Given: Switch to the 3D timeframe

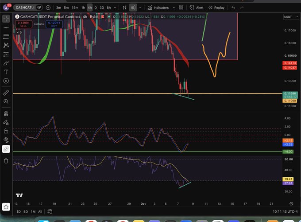Looking at the screenshot, I should point(102,8).
